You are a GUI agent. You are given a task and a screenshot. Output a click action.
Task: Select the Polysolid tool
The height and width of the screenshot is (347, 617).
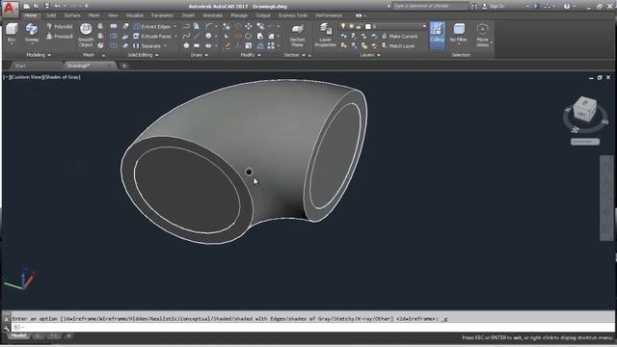(60, 26)
